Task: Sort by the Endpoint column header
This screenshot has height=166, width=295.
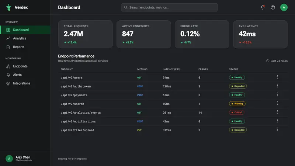Action: (x=67, y=69)
